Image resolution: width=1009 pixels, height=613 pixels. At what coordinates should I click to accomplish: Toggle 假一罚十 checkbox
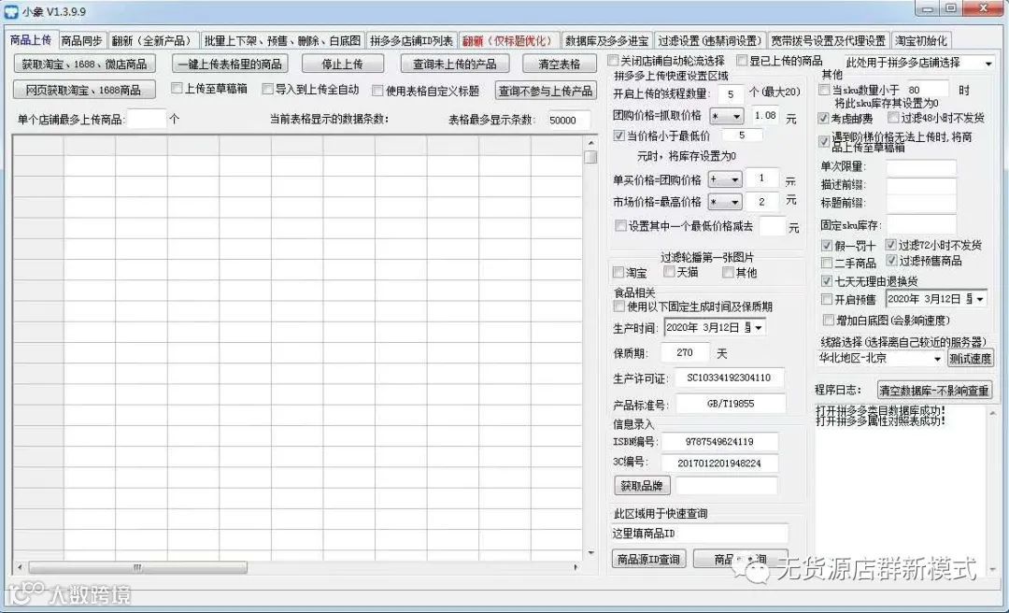tap(827, 246)
